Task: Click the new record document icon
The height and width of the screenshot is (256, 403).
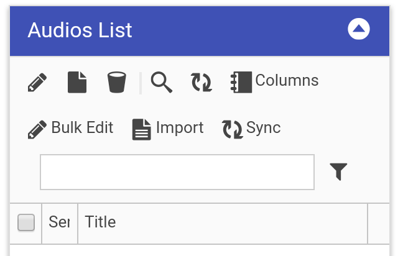Action: 77,82
